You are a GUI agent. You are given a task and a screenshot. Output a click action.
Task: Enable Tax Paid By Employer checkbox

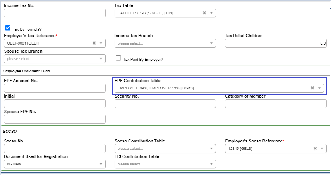pyautogui.click(x=118, y=58)
